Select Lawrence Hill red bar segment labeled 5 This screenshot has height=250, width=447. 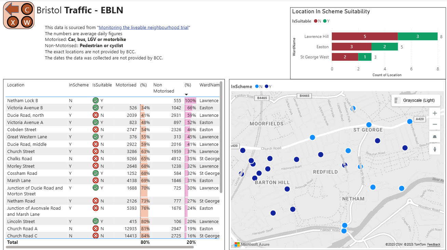[365, 37]
